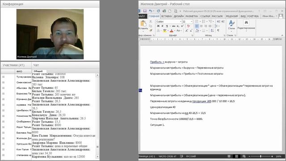Click the Жиляков Дмитрий video thumbnail
The image size is (286, 161).
coord(50,34)
